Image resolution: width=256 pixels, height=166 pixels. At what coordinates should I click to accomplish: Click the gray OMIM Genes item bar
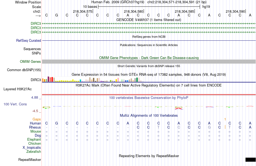click(x=149, y=61)
